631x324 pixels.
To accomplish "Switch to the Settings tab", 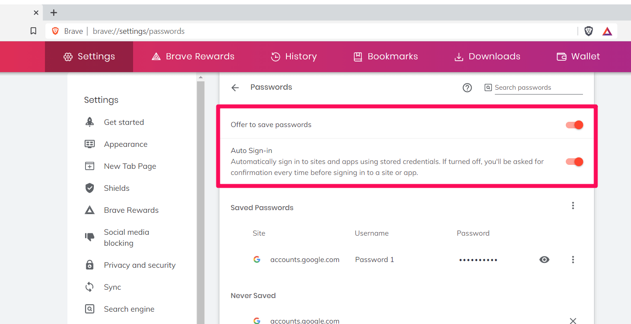I will (x=89, y=57).
